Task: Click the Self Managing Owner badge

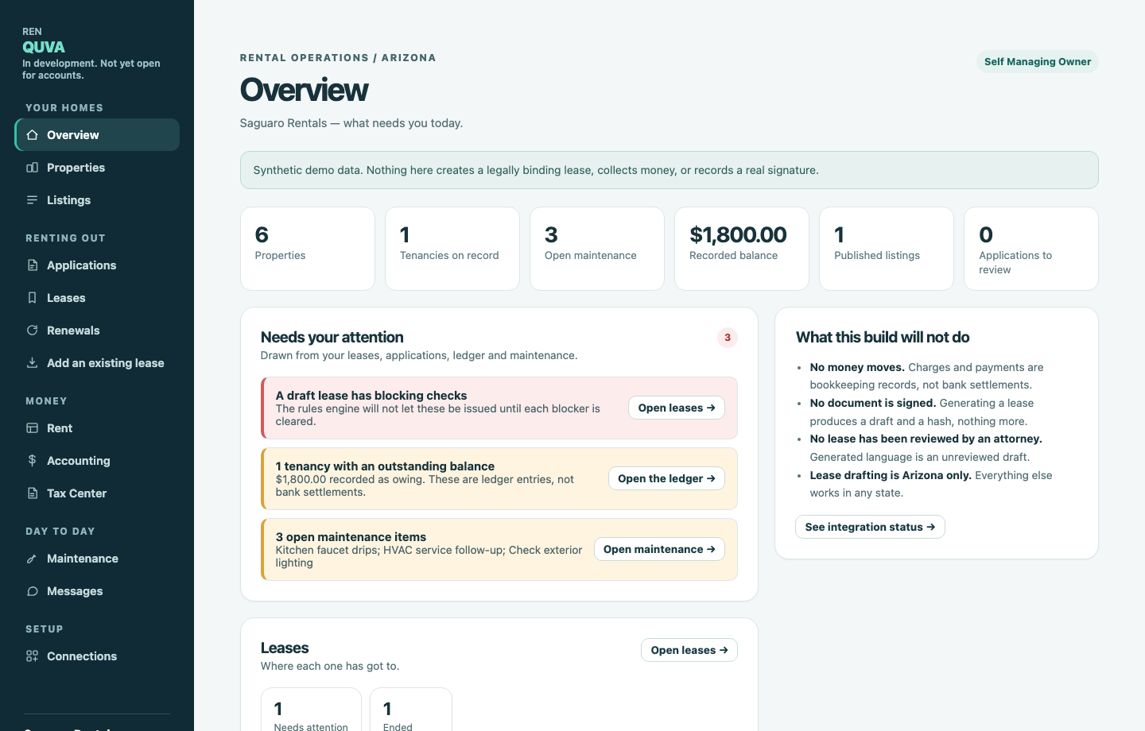Action: point(1038,61)
